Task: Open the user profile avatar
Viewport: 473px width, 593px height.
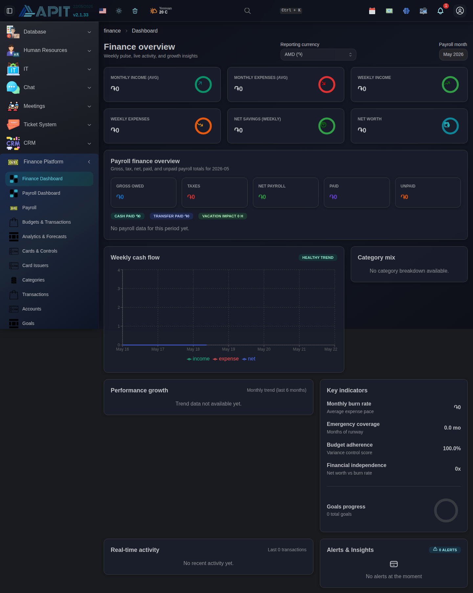Action: pos(460,11)
